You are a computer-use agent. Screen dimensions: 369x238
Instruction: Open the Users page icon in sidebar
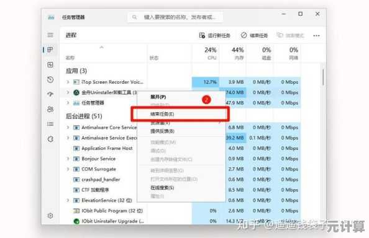[50, 109]
